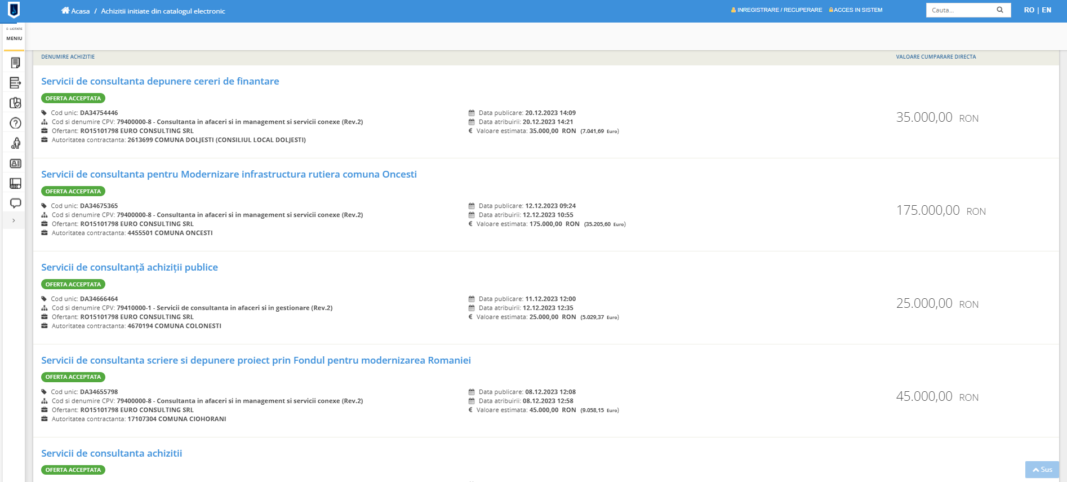The width and height of the screenshot is (1067, 482).
Task: Click OFERTA ACCEPTATA badge for DA34675365
Action: 73,191
